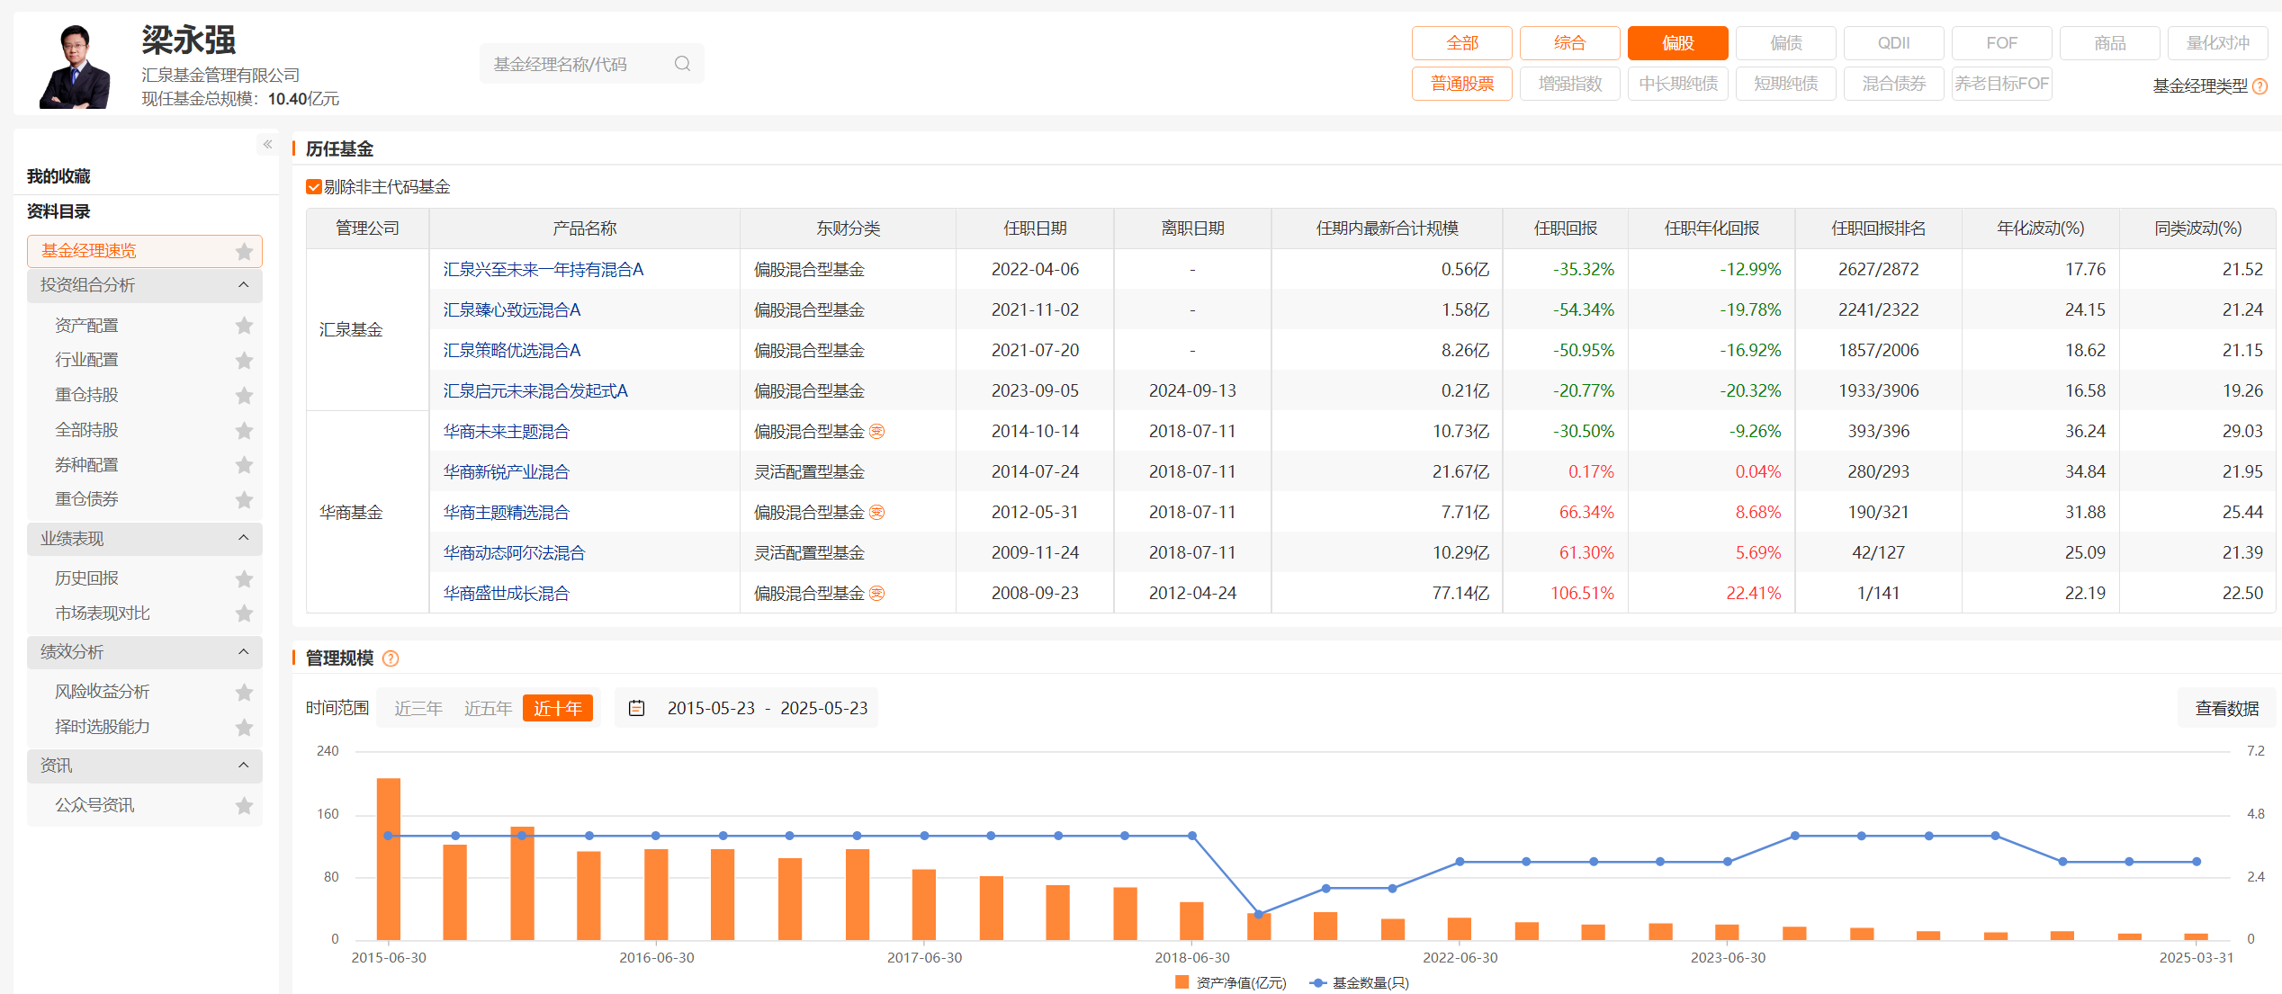Viewport: 2282px width, 994px height.
Task: Star the 公众号资讯 item
Action: coord(244,805)
